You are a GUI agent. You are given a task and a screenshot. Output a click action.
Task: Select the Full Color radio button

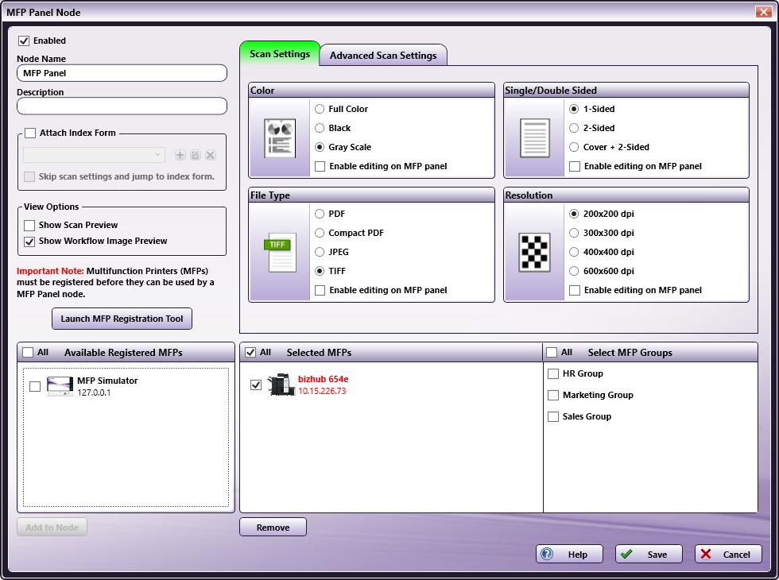320,109
